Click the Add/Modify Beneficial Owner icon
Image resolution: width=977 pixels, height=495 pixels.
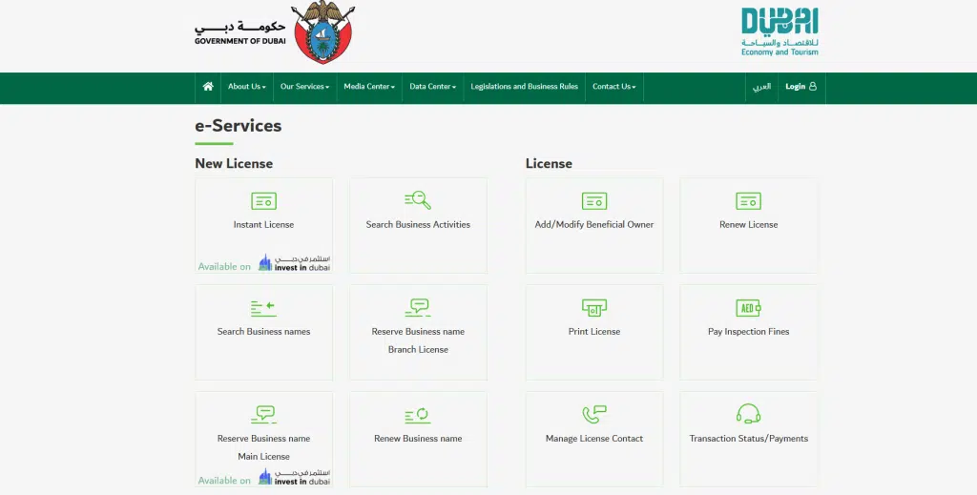pyautogui.click(x=593, y=201)
